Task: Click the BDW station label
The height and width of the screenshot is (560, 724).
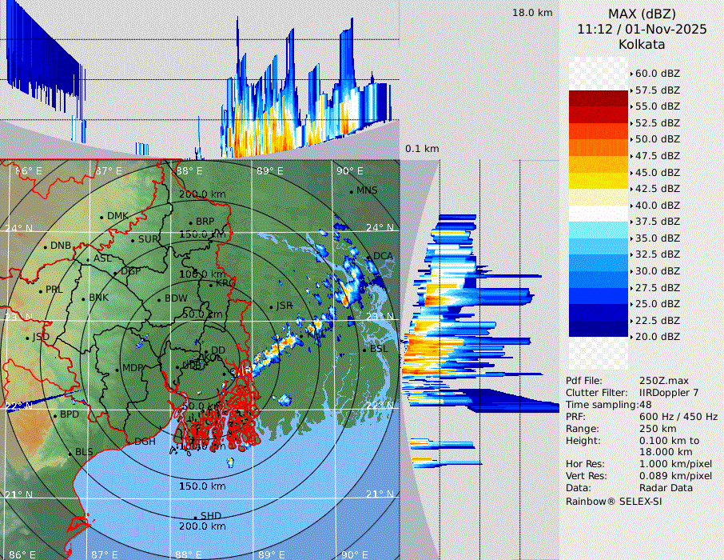Action: pyautogui.click(x=176, y=298)
